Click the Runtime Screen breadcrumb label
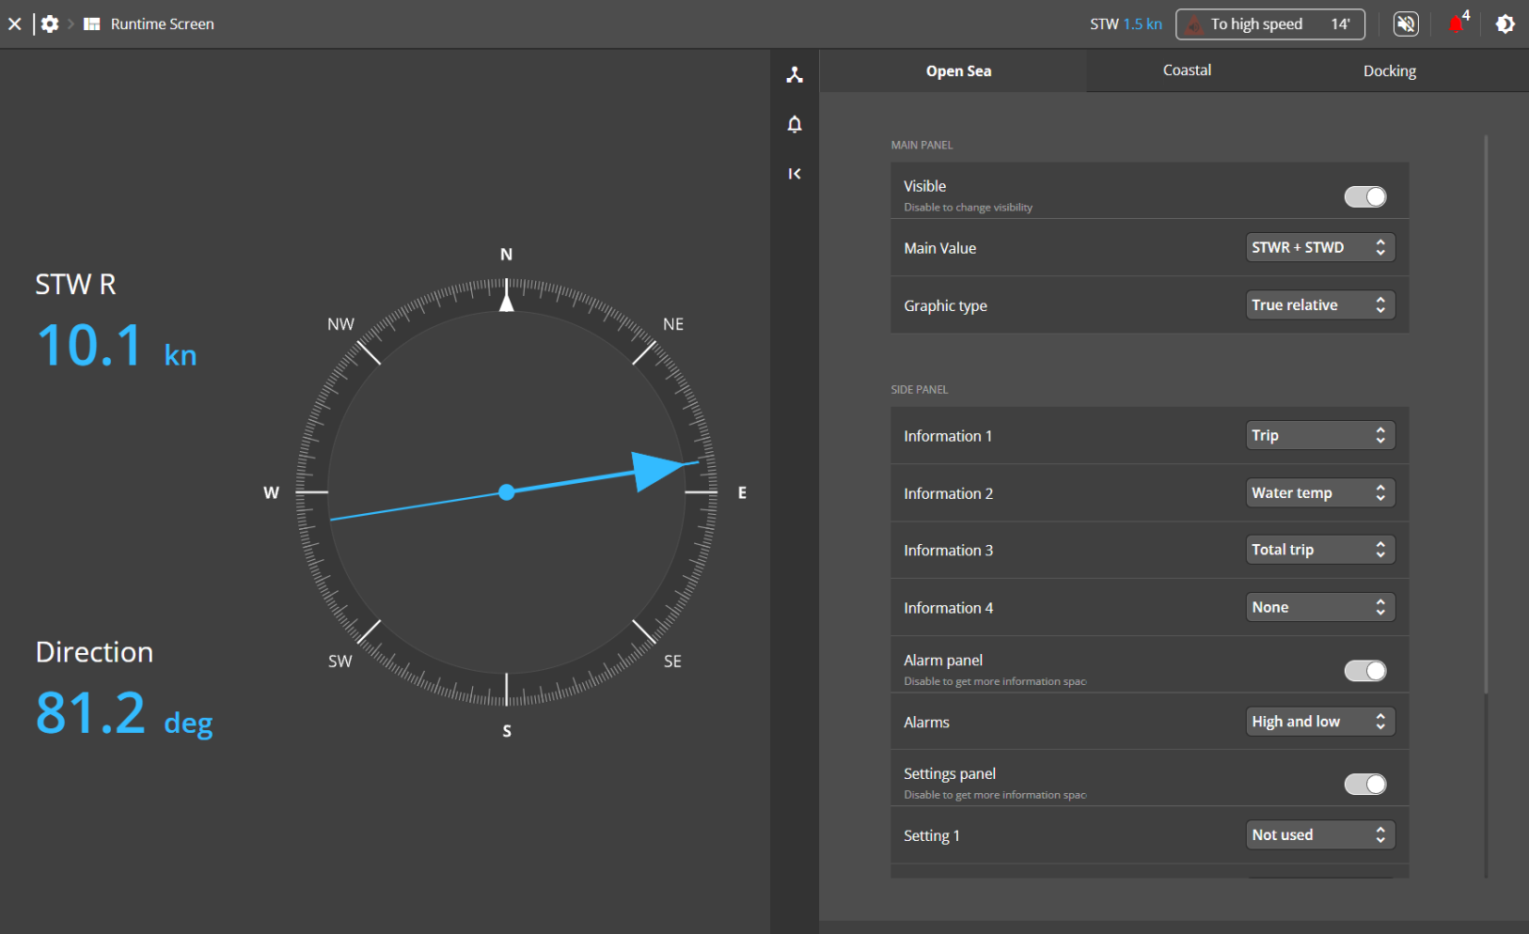The image size is (1529, 934). tap(163, 24)
